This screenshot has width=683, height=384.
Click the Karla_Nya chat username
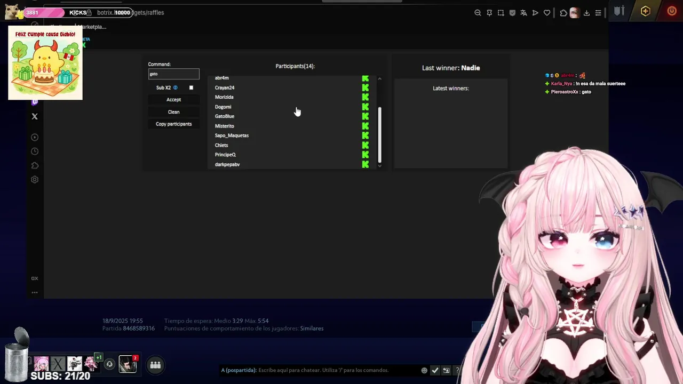point(561,84)
